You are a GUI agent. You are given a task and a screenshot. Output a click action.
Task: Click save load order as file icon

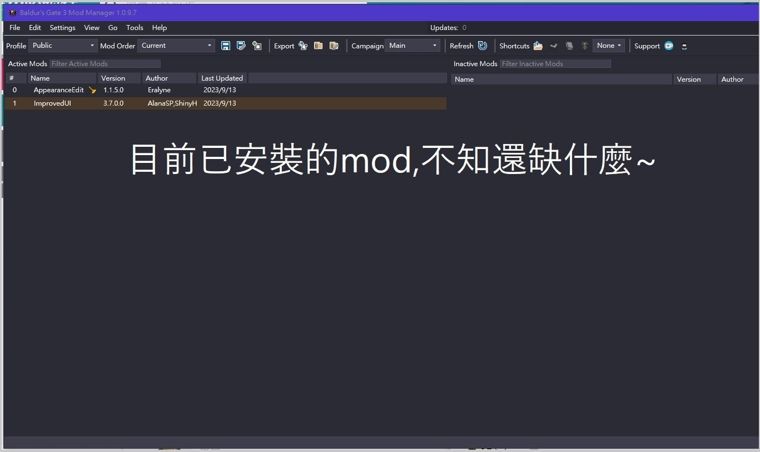[241, 46]
